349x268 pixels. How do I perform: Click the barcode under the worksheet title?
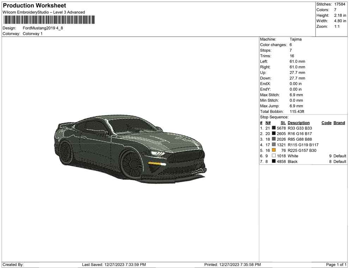pos(49,20)
